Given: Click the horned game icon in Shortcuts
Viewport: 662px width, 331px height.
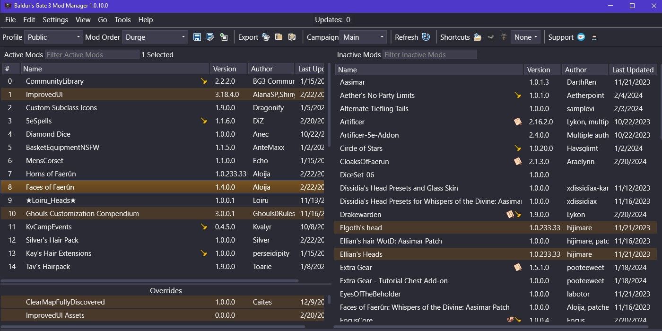Looking at the screenshot, I should click(x=504, y=37).
